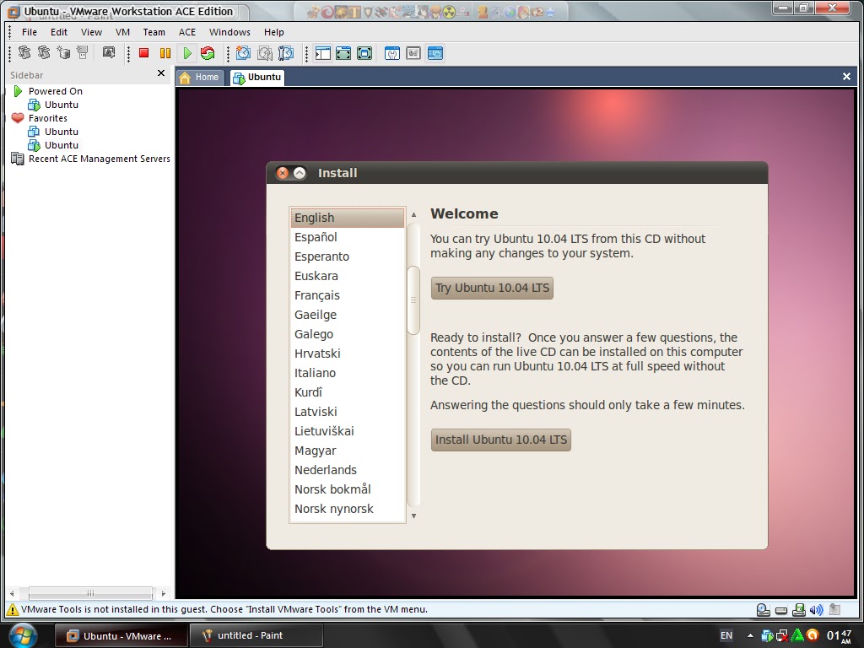Click the language list scroll up arrow
Screen dimensions: 864x648
pos(413,214)
